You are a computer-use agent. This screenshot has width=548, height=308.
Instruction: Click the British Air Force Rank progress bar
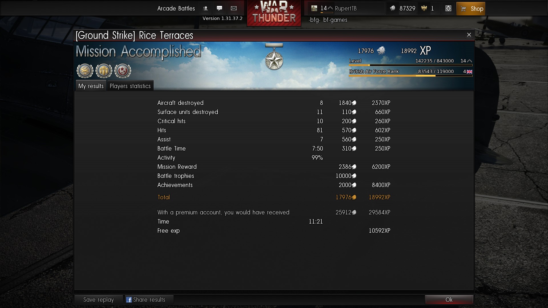(x=411, y=76)
